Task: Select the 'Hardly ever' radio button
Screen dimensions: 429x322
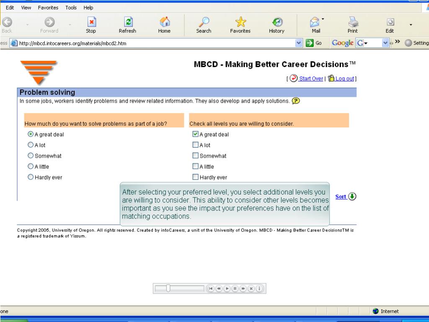Action: tap(30, 177)
